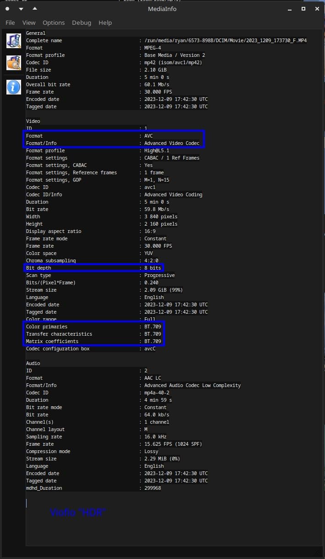Click the Audio section heading

pos(33,363)
